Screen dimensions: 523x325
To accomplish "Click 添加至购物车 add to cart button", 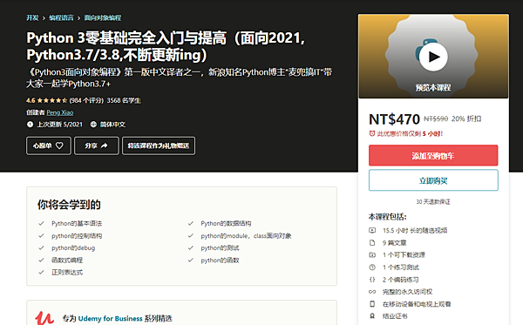I will click(x=433, y=155).
